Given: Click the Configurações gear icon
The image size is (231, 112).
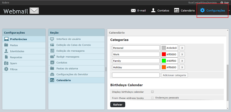Looking at the screenshot, I should coord(202,10).
